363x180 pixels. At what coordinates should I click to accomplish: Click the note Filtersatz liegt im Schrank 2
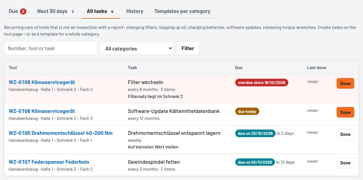155,96
